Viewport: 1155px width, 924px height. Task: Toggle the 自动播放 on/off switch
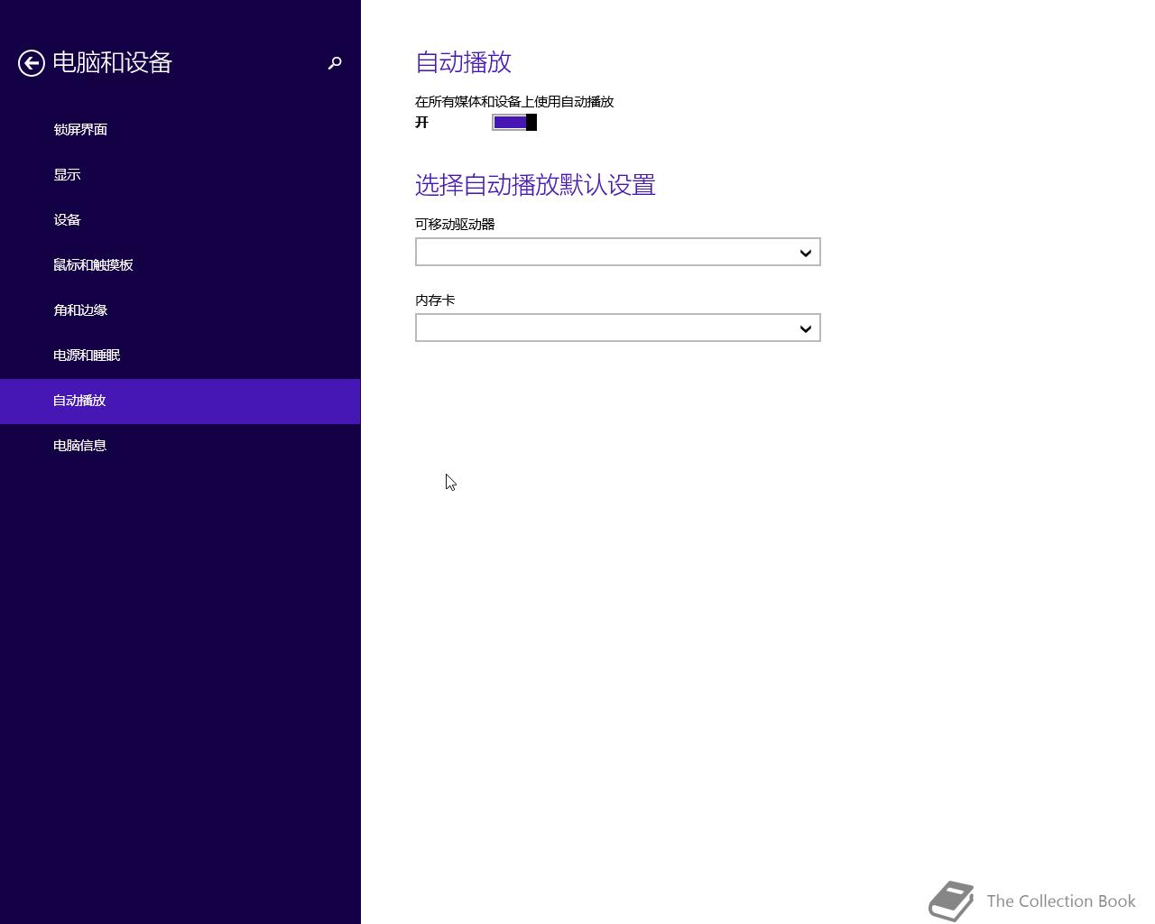tap(514, 123)
